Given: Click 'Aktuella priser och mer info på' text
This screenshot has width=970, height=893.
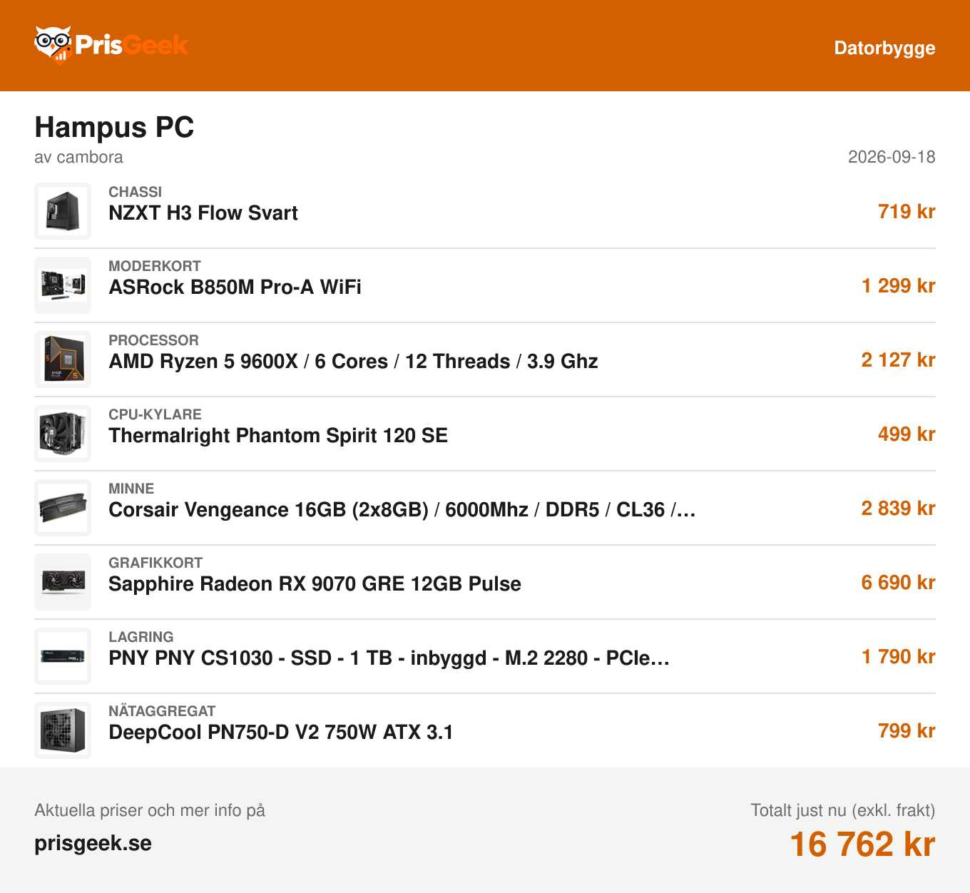Looking at the screenshot, I should pos(150,810).
